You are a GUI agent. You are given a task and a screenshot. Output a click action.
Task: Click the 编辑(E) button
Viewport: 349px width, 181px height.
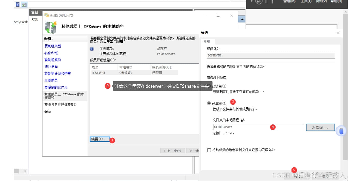(99, 139)
